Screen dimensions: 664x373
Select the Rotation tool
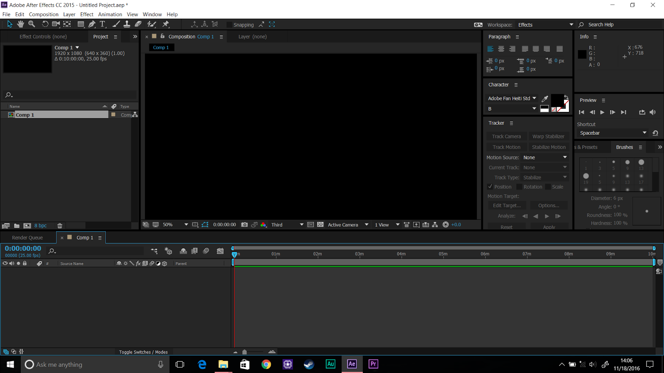[45, 24]
